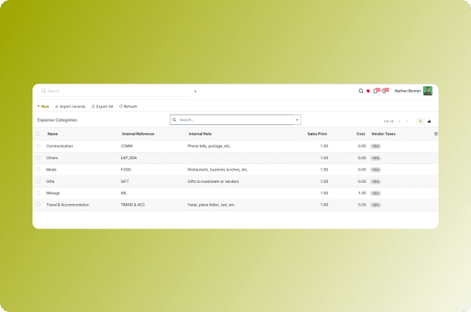Click the EXP_GEN internal reference cell
Image resolution: width=471 pixels, height=312 pixels.
coord(128,158)
